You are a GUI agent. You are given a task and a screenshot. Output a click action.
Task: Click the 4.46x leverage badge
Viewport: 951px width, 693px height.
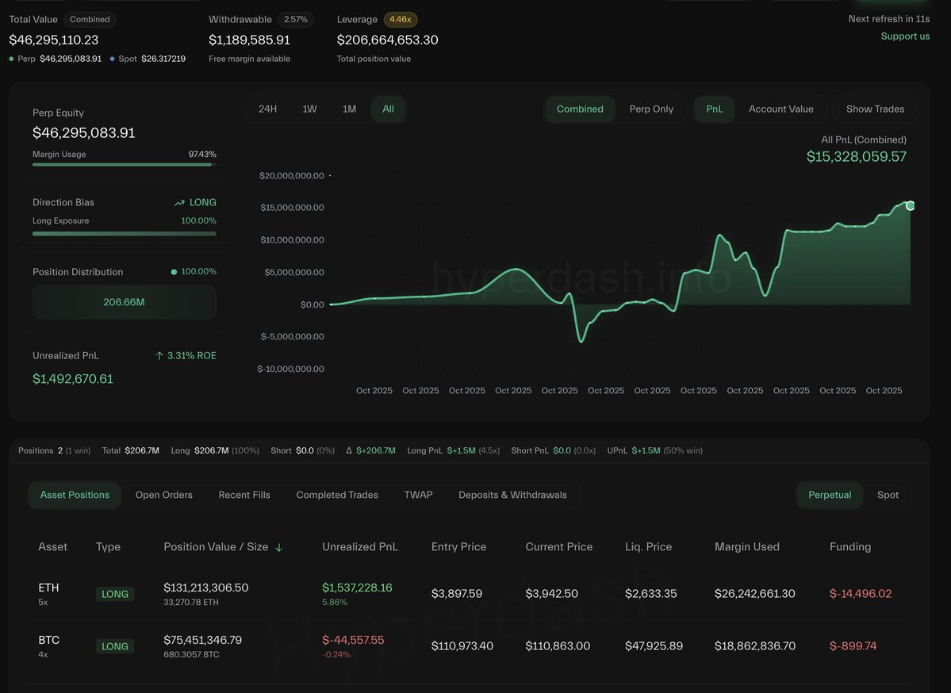tap(401, 19)
